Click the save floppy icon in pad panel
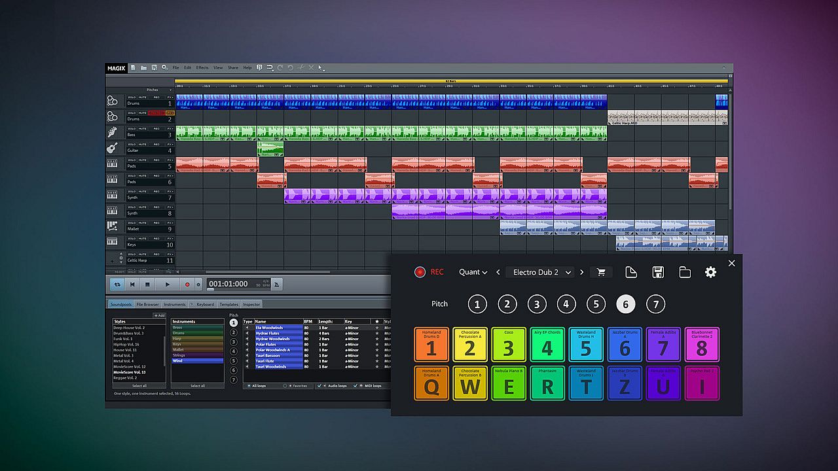This screenshot has height=471, width=838. click(658, 272)
